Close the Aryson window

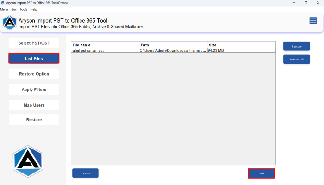(318, 3)
